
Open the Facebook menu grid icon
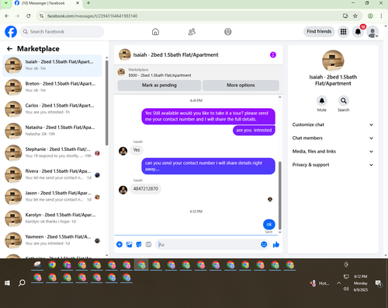[343, 32]
